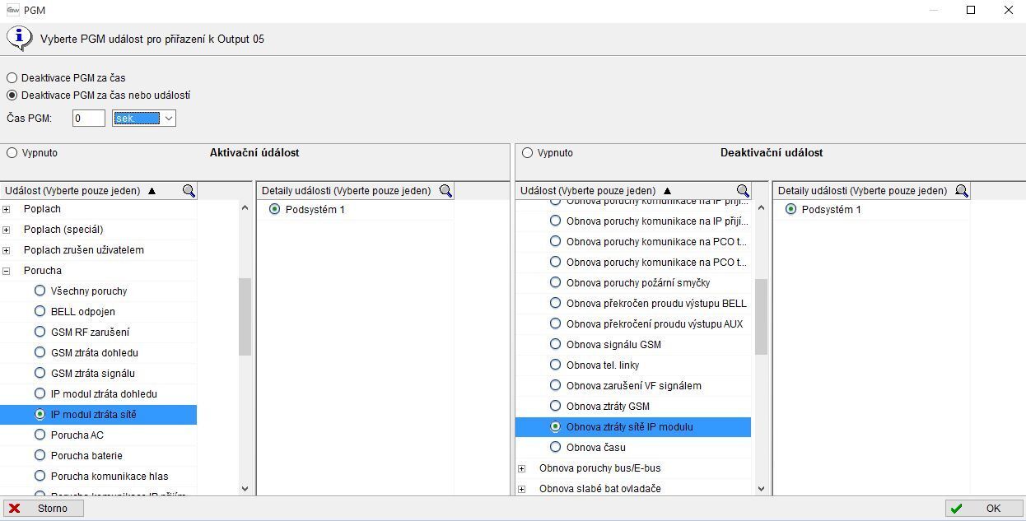1026x521 pixels.
Task: Click search icon in deactivation event list header
Action: [x=743, y=191]
